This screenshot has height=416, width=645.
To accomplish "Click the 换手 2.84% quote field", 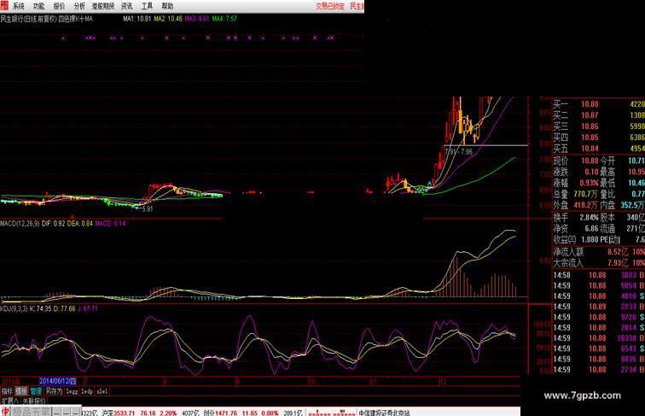I will [576, 217].
